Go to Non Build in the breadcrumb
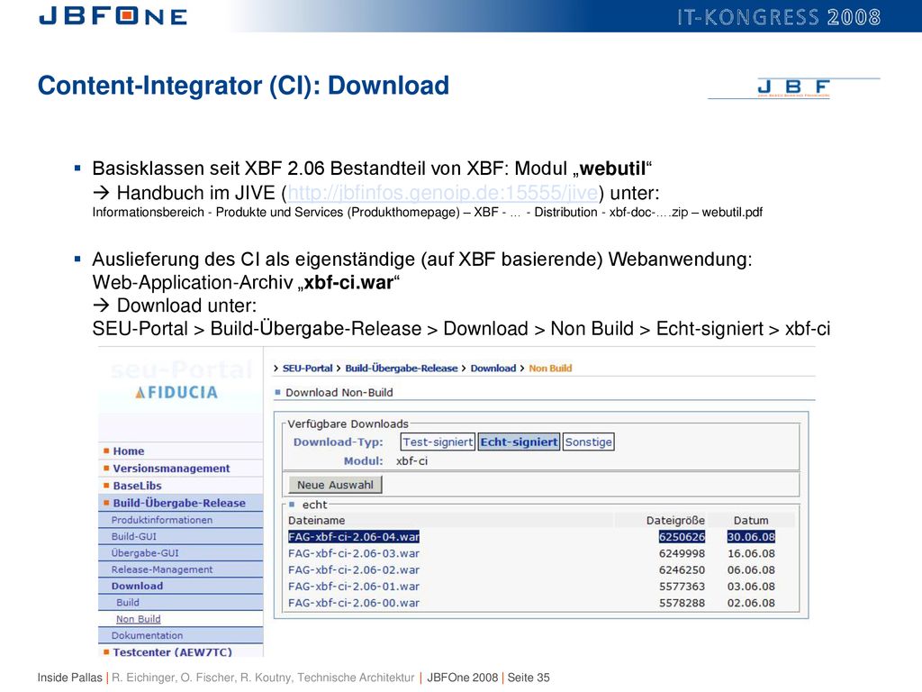 [550, 369]
